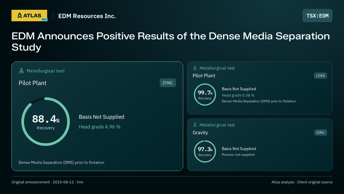Select the ZINC tag on large Pilot Plant card

click(168, 83)
